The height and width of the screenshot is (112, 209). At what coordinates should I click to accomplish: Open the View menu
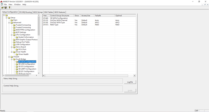pos(10,5)
